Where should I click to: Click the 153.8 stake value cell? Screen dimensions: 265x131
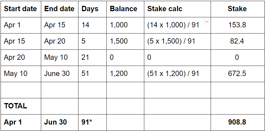pos(237,25)
